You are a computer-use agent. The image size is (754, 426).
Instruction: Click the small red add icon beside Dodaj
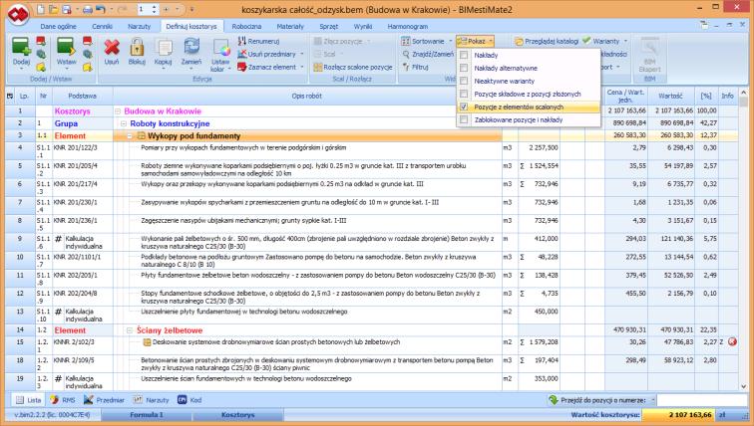(x=41, y=41)
